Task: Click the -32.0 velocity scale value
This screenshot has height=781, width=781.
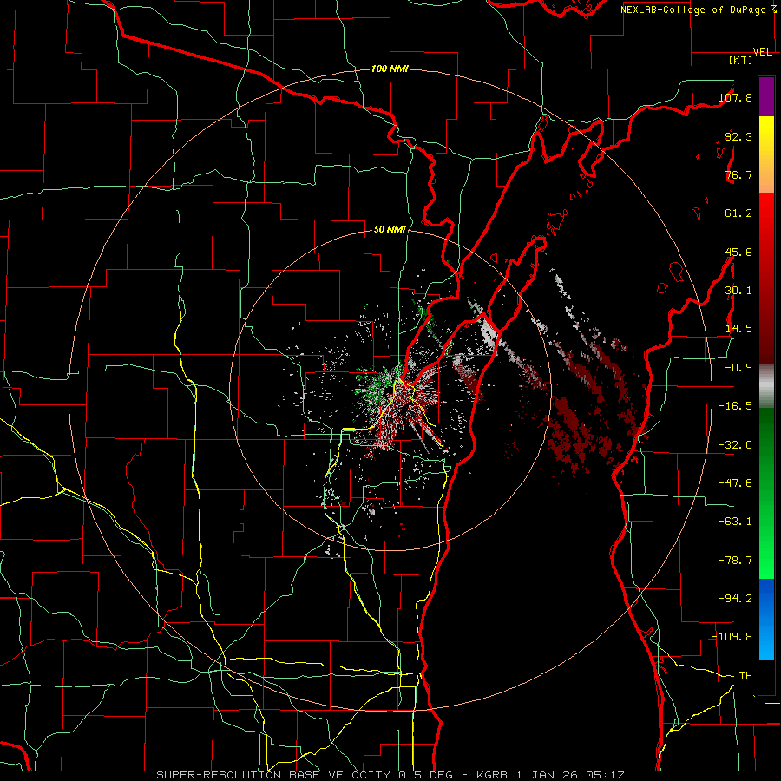Action: point(735,445)
